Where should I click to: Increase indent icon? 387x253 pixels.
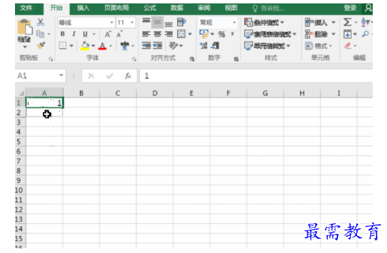point(157,46)
